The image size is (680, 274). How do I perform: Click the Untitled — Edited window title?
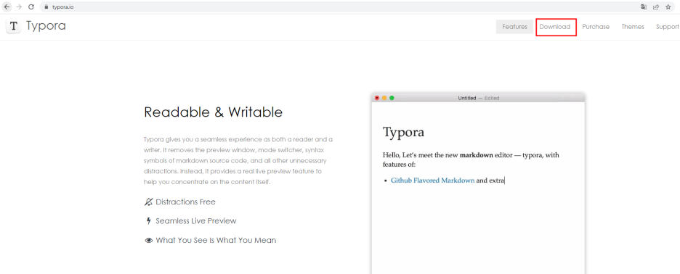[478, 99]
